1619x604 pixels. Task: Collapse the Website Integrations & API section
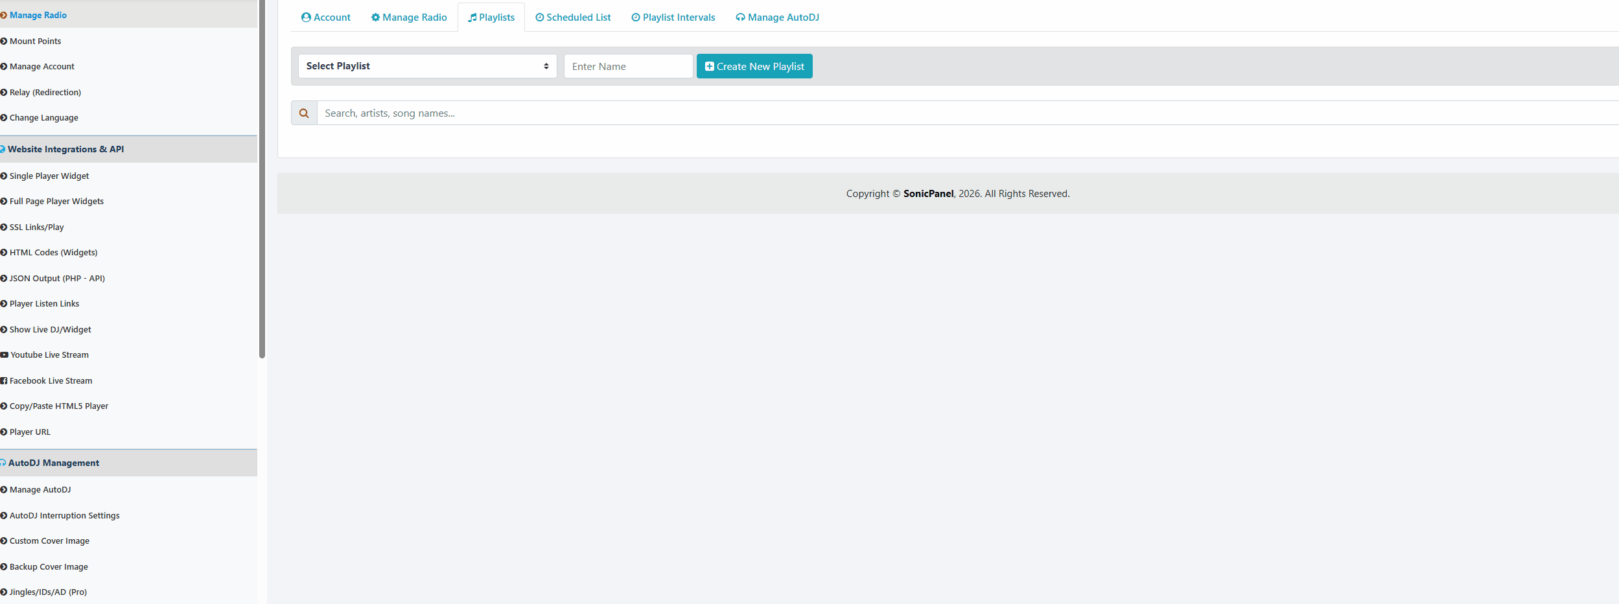tap(65, 149)
